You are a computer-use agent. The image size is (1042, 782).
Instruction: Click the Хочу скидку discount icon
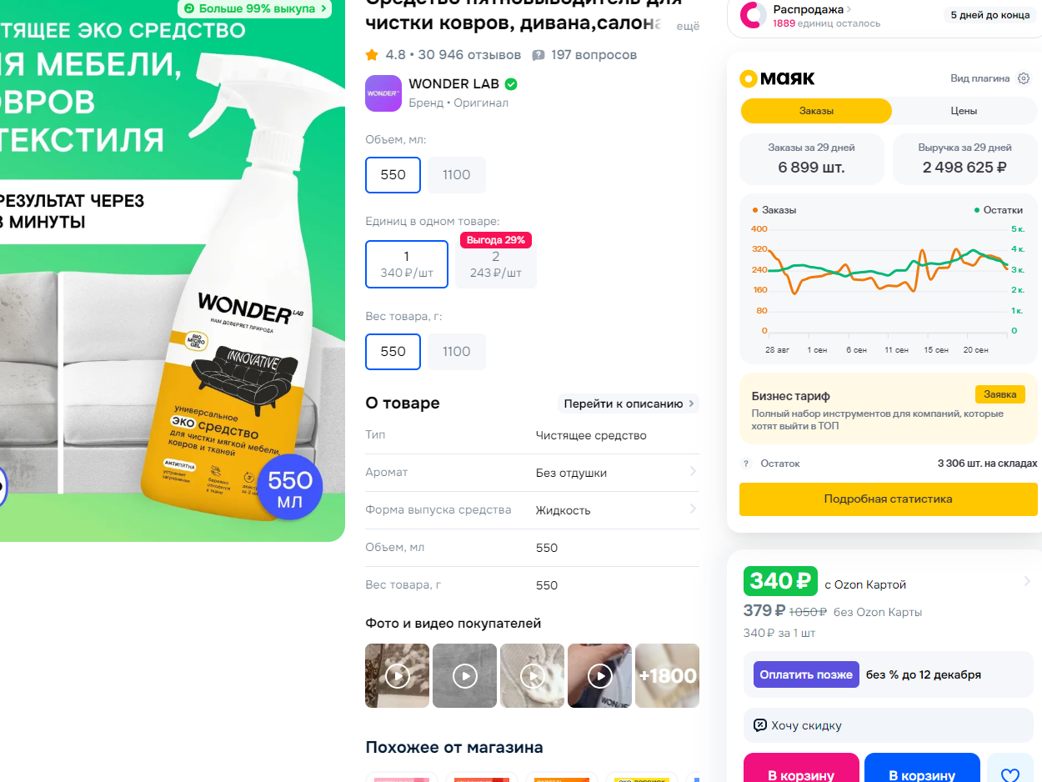click(x=759, y=725)
